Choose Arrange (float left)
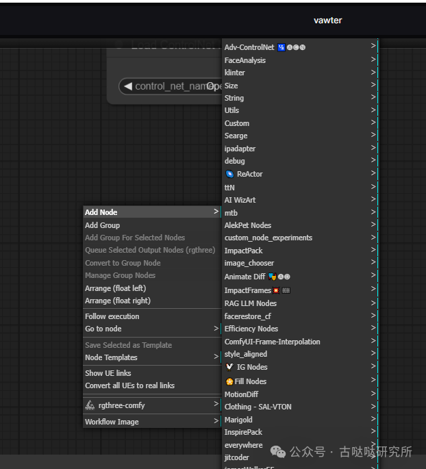 click(x=152, y=288)
